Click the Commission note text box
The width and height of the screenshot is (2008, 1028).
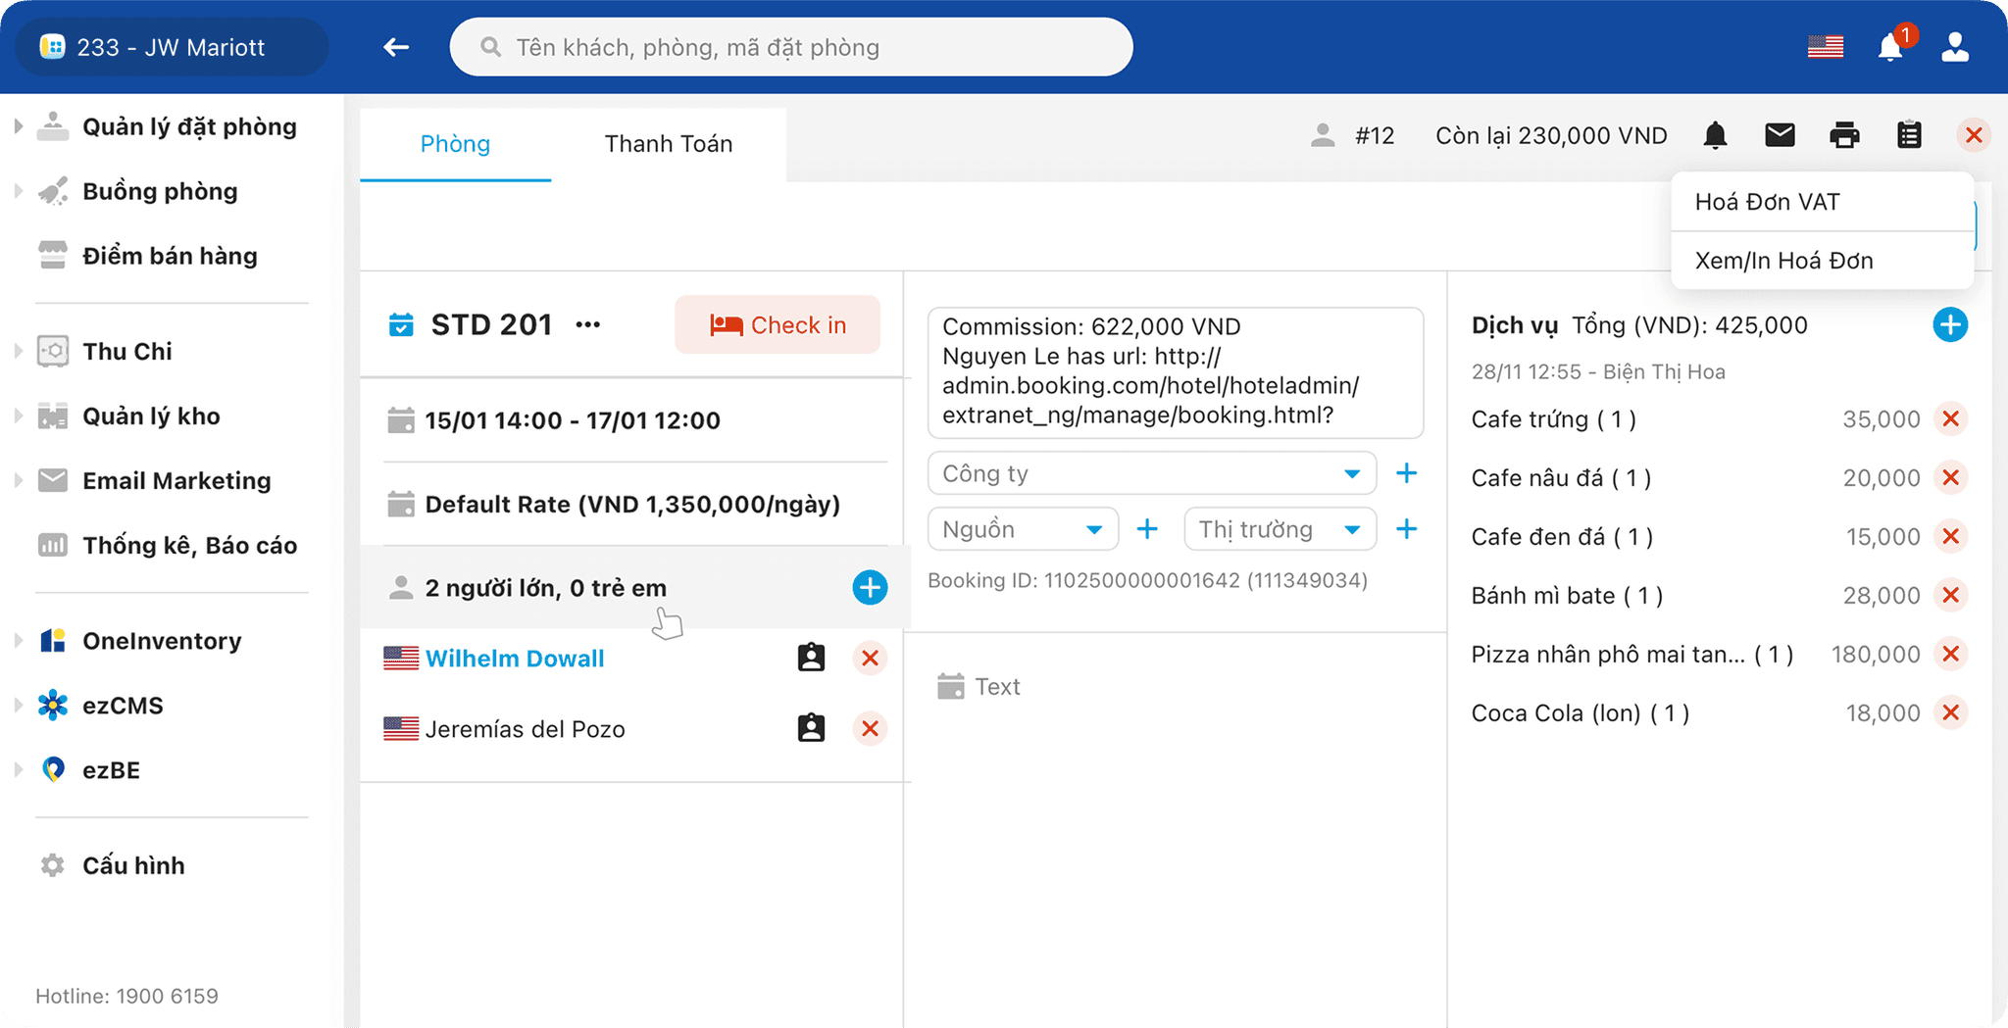1176,372
